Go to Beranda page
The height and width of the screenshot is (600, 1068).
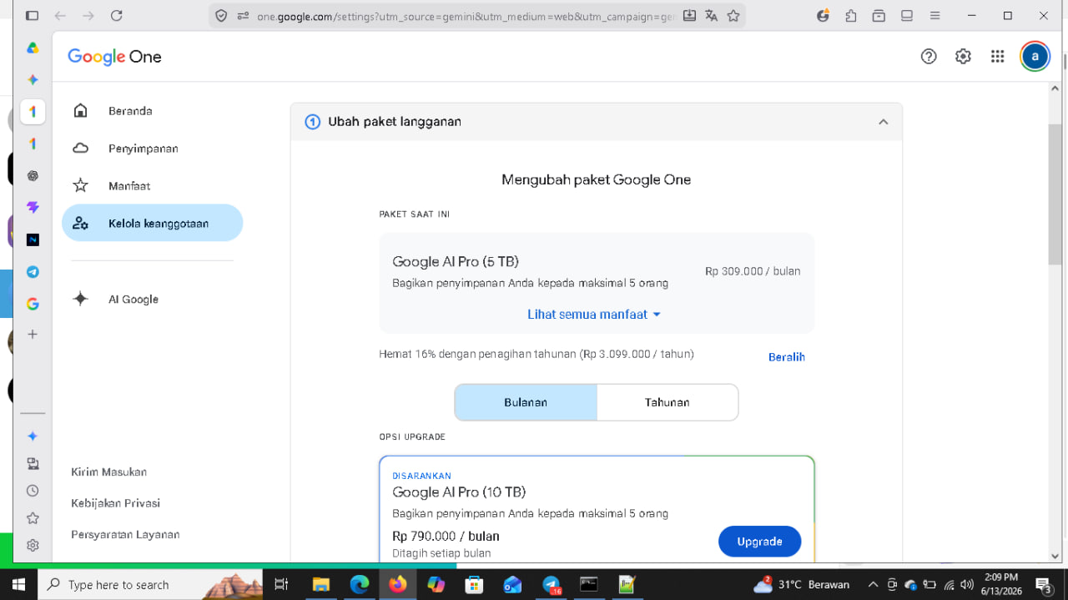pos(129,111)
